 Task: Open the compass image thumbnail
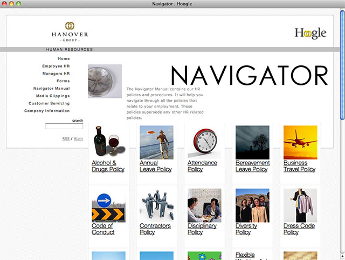click(x=105, y=81)
